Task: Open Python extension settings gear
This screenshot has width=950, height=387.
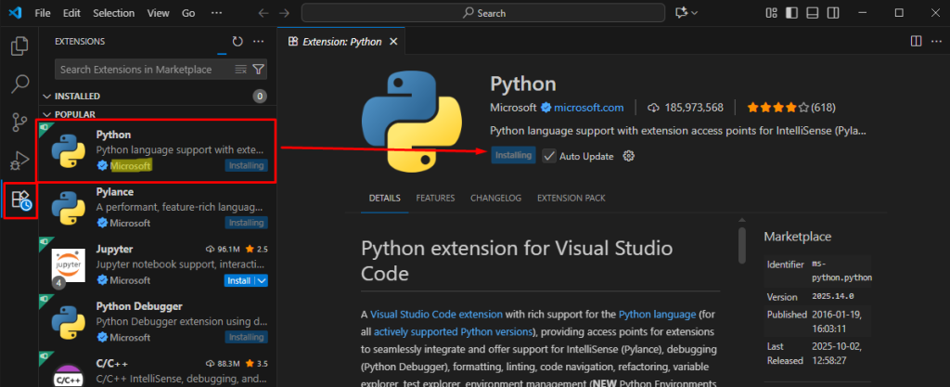Action: pyautogui.click(x=628, y=156)
